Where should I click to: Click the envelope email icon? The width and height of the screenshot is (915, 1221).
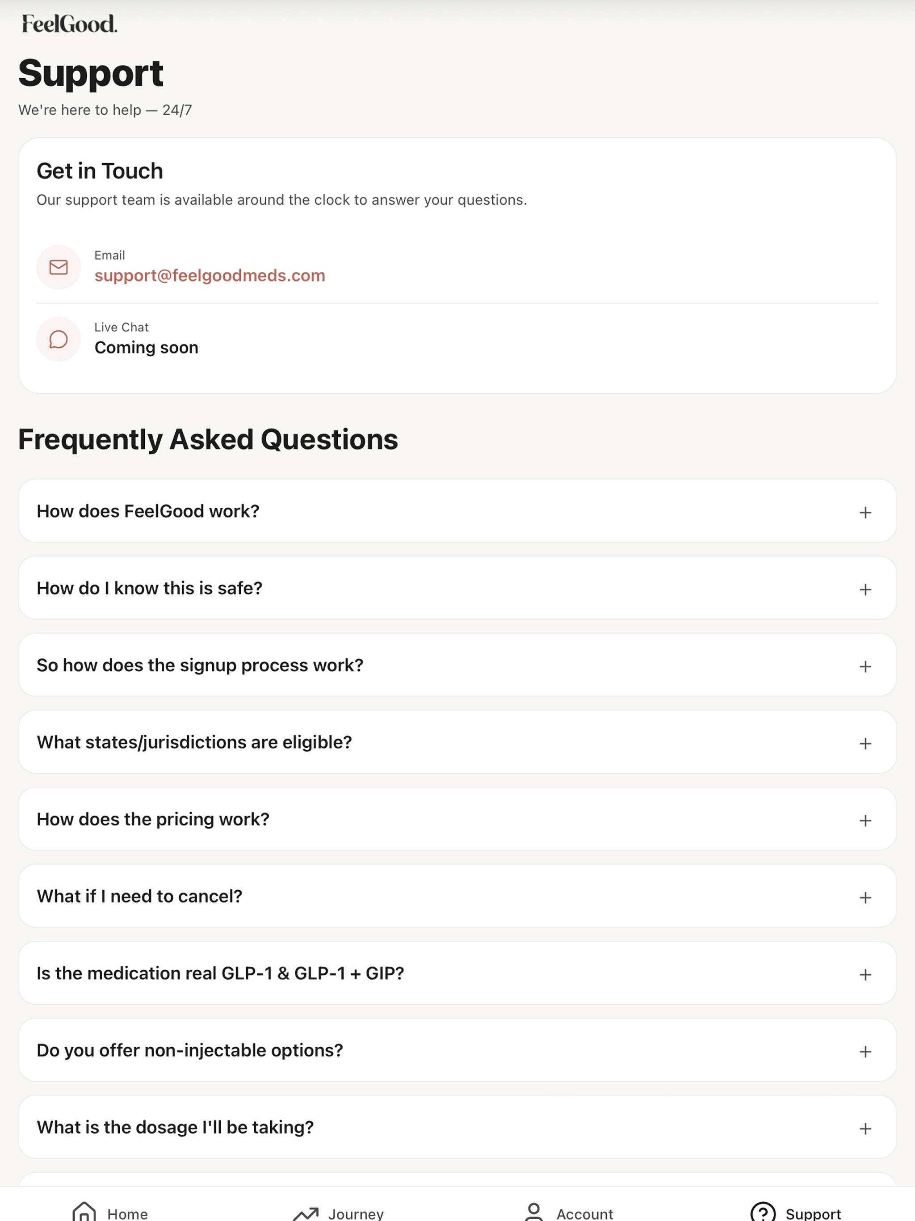[59, 267]
